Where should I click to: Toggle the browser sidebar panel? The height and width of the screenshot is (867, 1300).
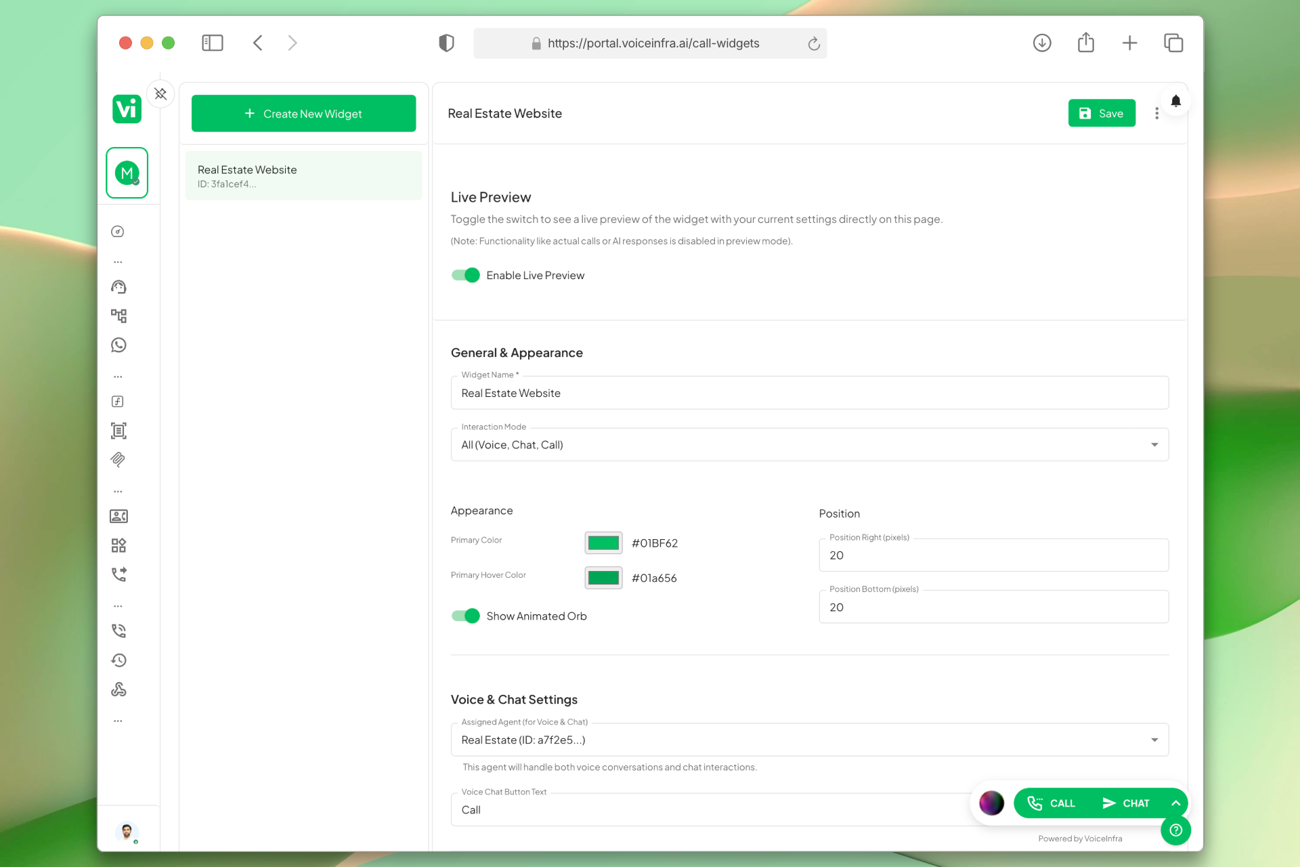[213, 43]
